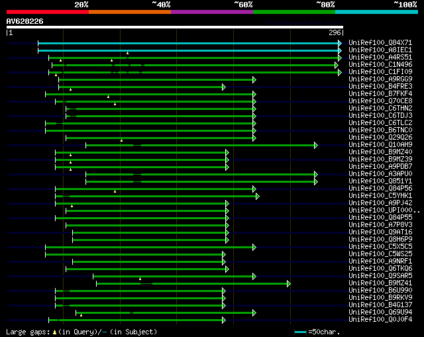Select the UniRef100_B4G137 hit name
424x337 pixels.
380,305
